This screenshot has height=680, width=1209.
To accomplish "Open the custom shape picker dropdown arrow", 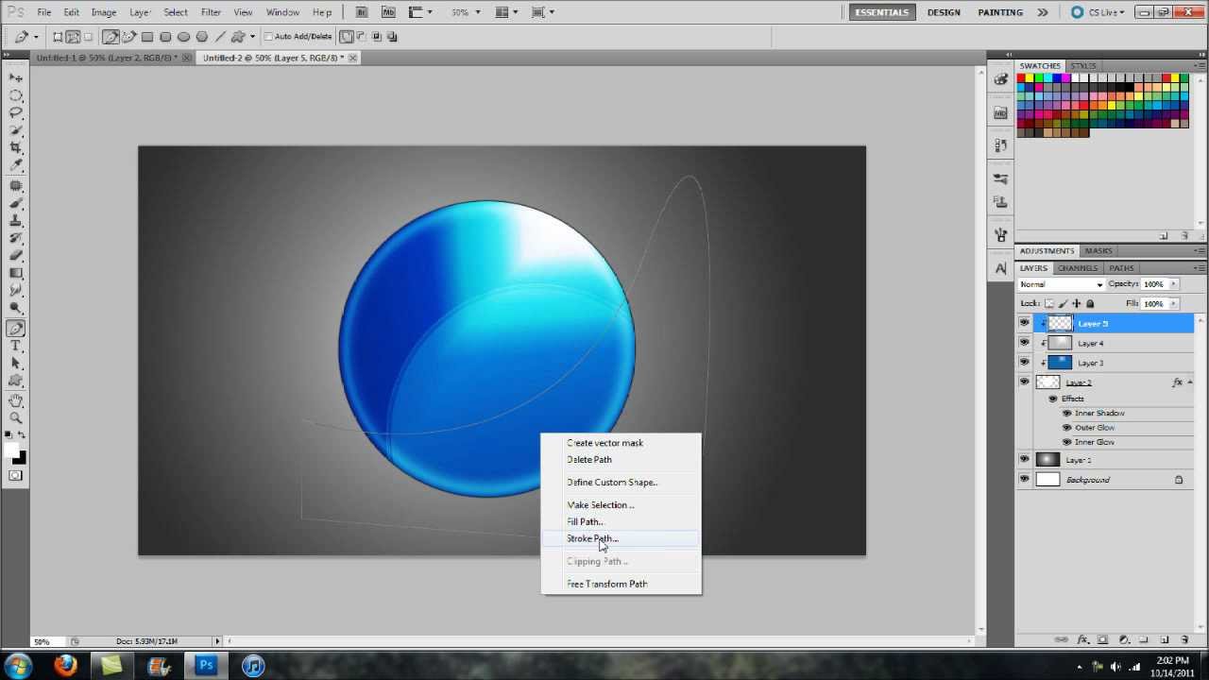I will tap(252, 37).
